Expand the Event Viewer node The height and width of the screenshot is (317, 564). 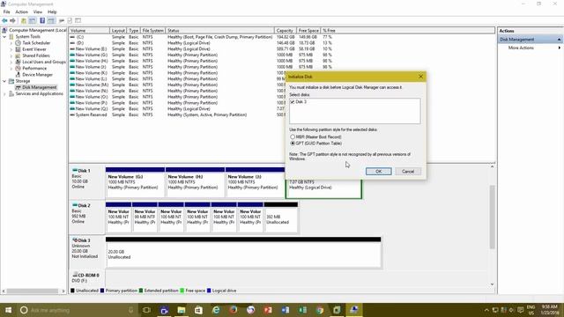pos(11,49)
